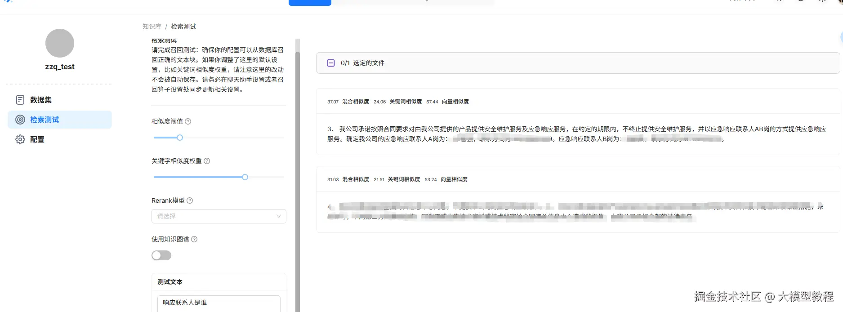The width and height of the screenshot is (843, 312).
Task: Toggle the 使用知识图谱 switch
Action: coord(161,255)
